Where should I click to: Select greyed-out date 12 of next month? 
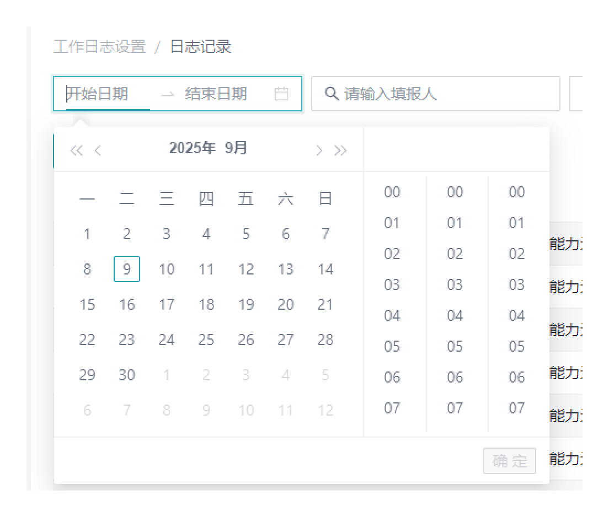(x=325, y=410)
